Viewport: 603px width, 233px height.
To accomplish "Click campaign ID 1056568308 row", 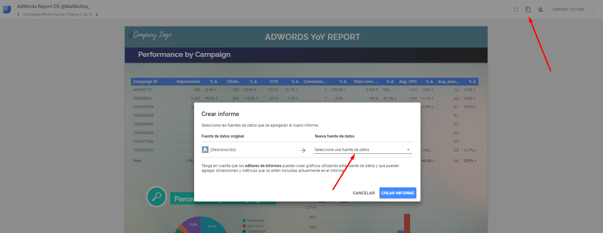I will (x=143, y=115).
